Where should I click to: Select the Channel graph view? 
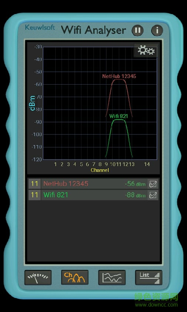click(x=75, y=277)
